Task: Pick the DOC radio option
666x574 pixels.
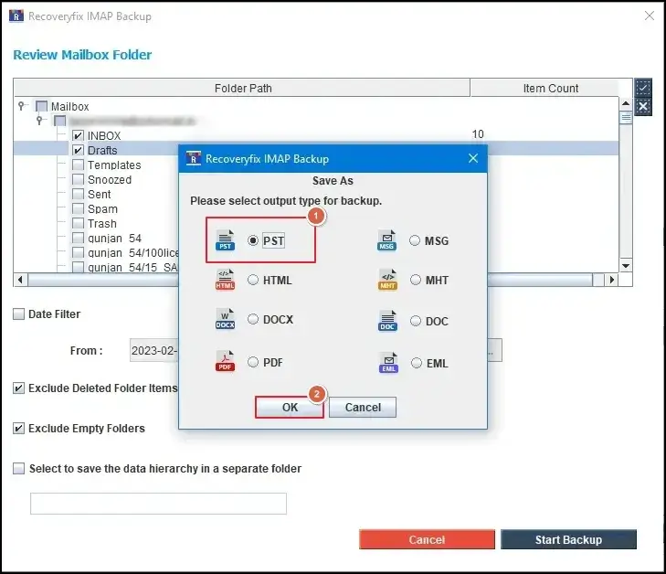Action: 416,321
